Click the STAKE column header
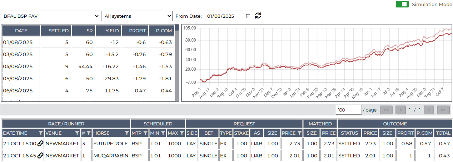Screen dimensions: 453x162 (242, 133)
